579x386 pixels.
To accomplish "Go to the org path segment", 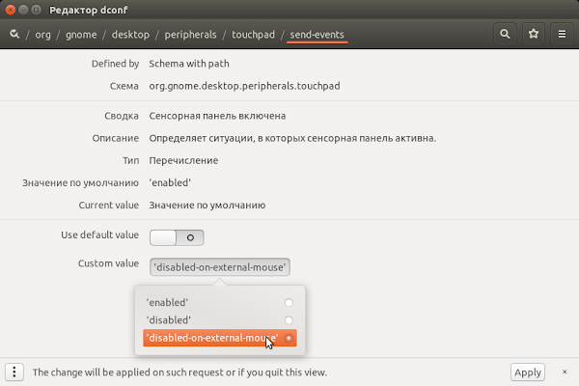I will tap(42, 35).
